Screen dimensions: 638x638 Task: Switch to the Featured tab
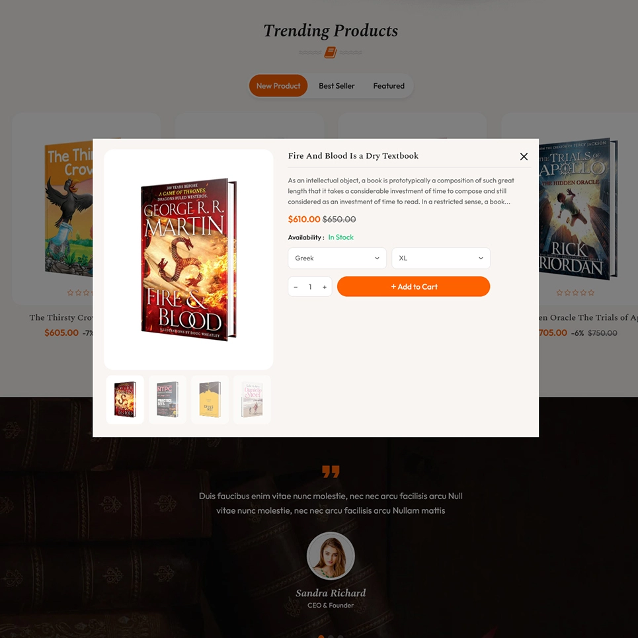click(389, 86)
